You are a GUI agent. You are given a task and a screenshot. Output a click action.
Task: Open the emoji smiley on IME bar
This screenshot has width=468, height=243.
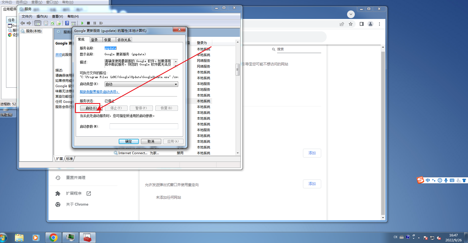[440, 180]
